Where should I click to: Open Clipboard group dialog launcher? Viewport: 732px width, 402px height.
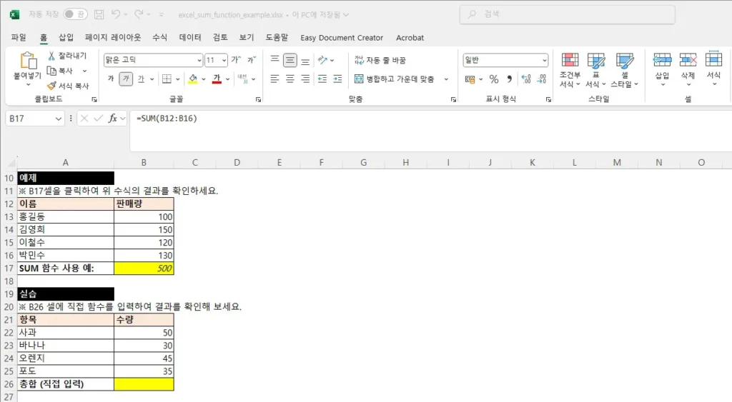click(94, 99)
